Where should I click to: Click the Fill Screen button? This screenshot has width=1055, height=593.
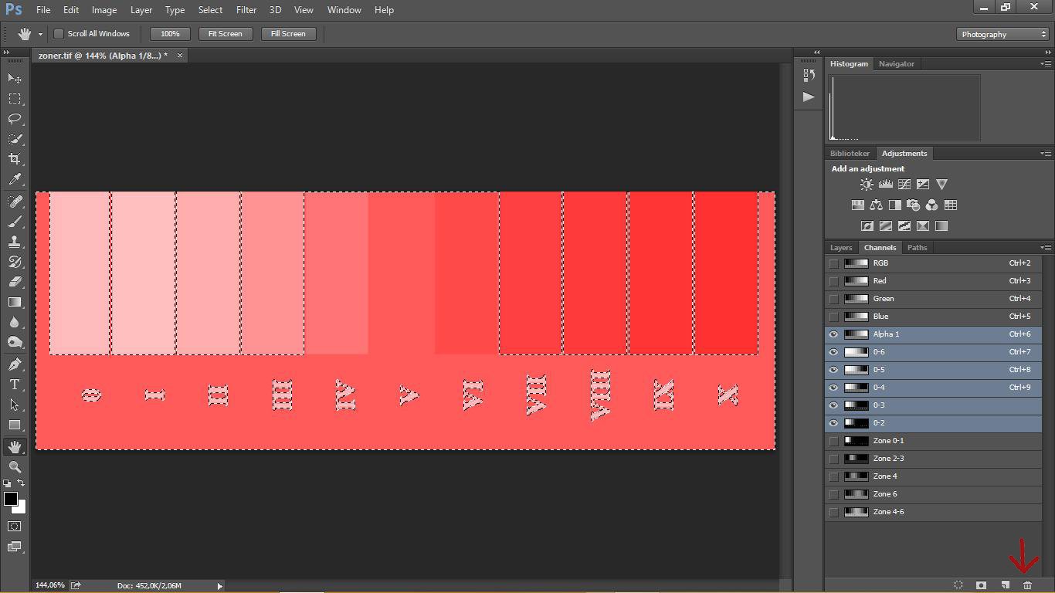287,34
